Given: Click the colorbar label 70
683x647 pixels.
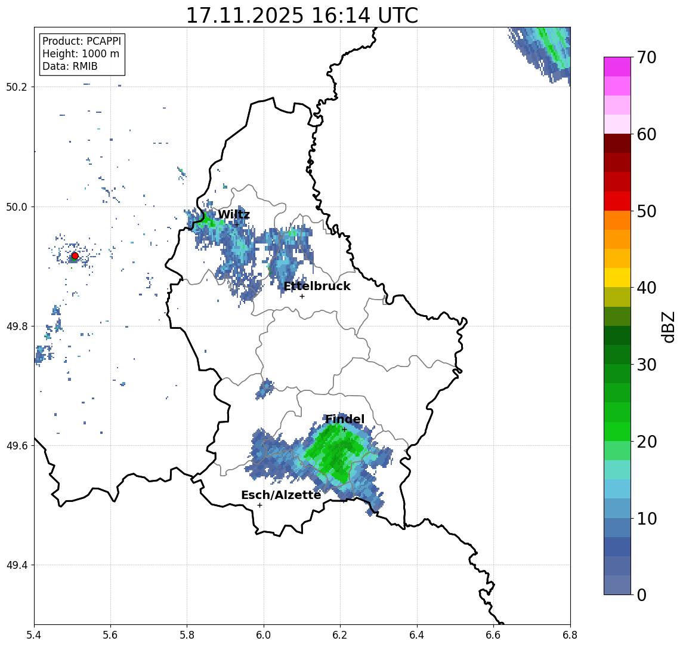Looking at the screenshot, I should (647, 57).
